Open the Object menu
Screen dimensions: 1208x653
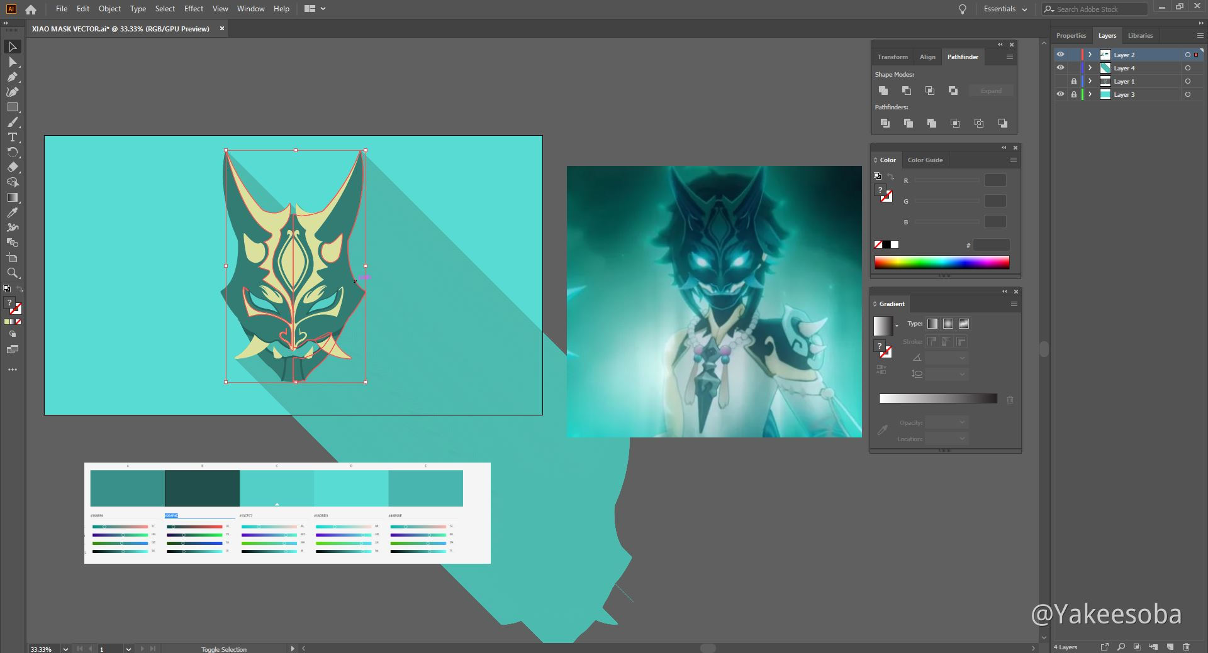coord(109,9)
